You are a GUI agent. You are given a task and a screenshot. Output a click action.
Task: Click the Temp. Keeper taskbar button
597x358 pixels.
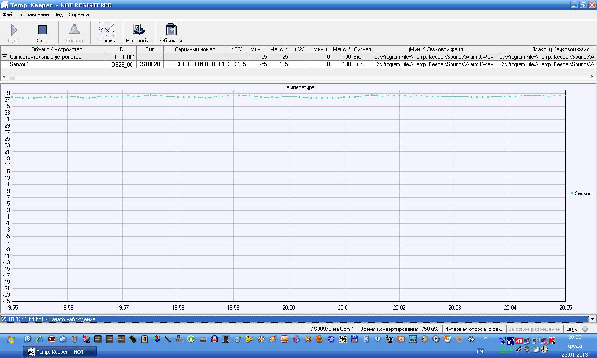point(60,352)
